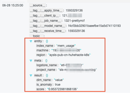Click the logstore_name key

point(46,65)
